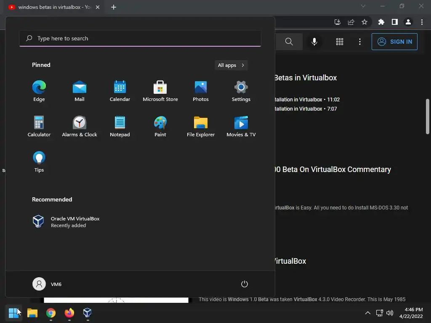This screenshot has width=431, height=323.
Task: Open Edge from pinned apps
Action: [x=39, y=91]
